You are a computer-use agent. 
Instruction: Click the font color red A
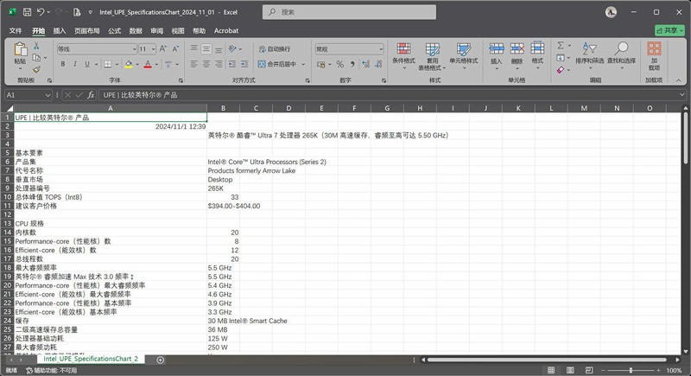[148, 64]
